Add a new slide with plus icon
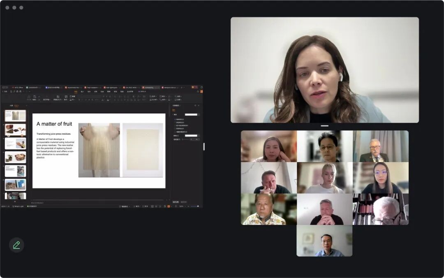Image resolution: width=444 pixels, height=278 pixels. pyautogui.click(x=15, y=202)
